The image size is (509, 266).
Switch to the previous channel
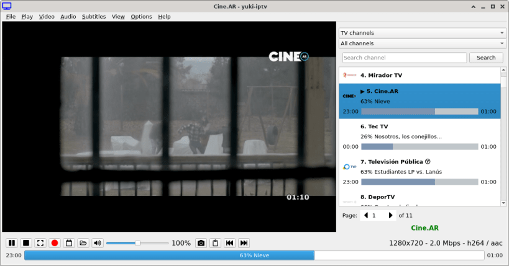[229, 243]
